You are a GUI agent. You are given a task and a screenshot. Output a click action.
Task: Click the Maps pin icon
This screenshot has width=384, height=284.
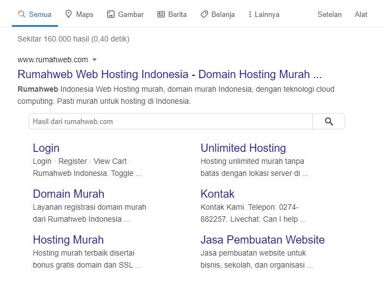pyautogui.click(x=68, y=14)
